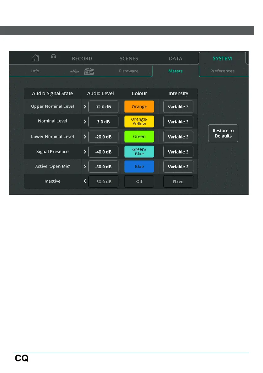
Task: Edit the 12.0 dB audio level field
Action: coord(103,107)
